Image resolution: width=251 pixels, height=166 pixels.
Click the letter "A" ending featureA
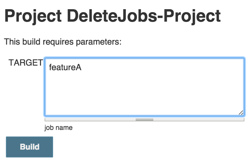click(x=78, y=67)
